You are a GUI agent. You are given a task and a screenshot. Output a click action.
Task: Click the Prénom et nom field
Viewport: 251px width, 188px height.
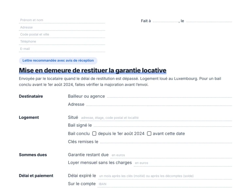point(62,20)
